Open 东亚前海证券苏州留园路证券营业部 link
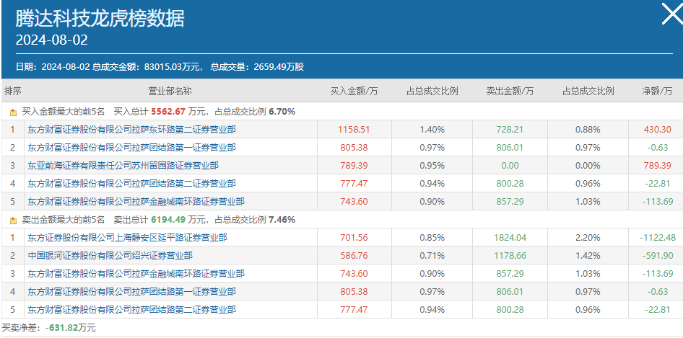 point(123,165)
